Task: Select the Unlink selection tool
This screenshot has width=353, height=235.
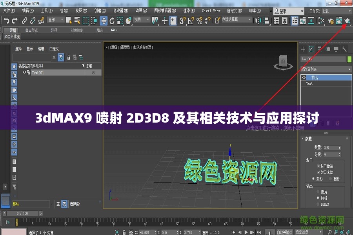Action: pyautogui.click(x=33, y=21)
